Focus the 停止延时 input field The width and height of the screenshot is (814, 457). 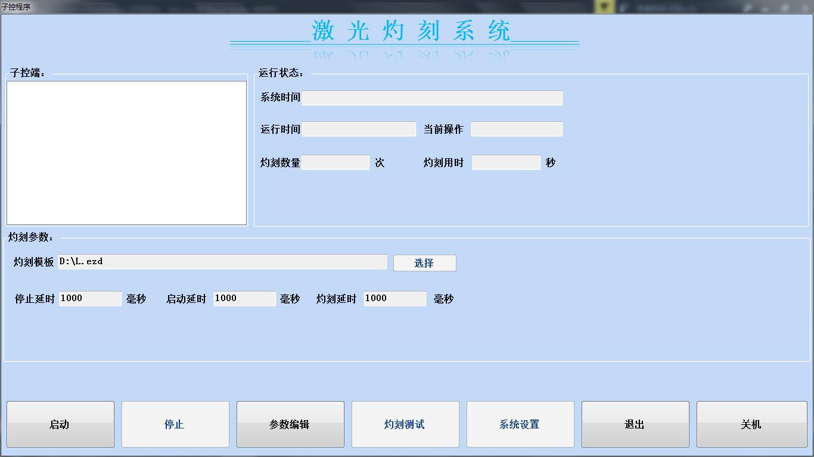(90, 299)
